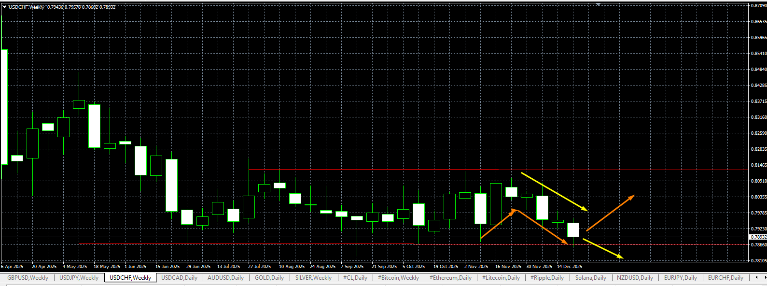The height and width of the screenshot is (286, 767).
Task: Show the GOLD,Daily chart
Action: coord(269,278)
